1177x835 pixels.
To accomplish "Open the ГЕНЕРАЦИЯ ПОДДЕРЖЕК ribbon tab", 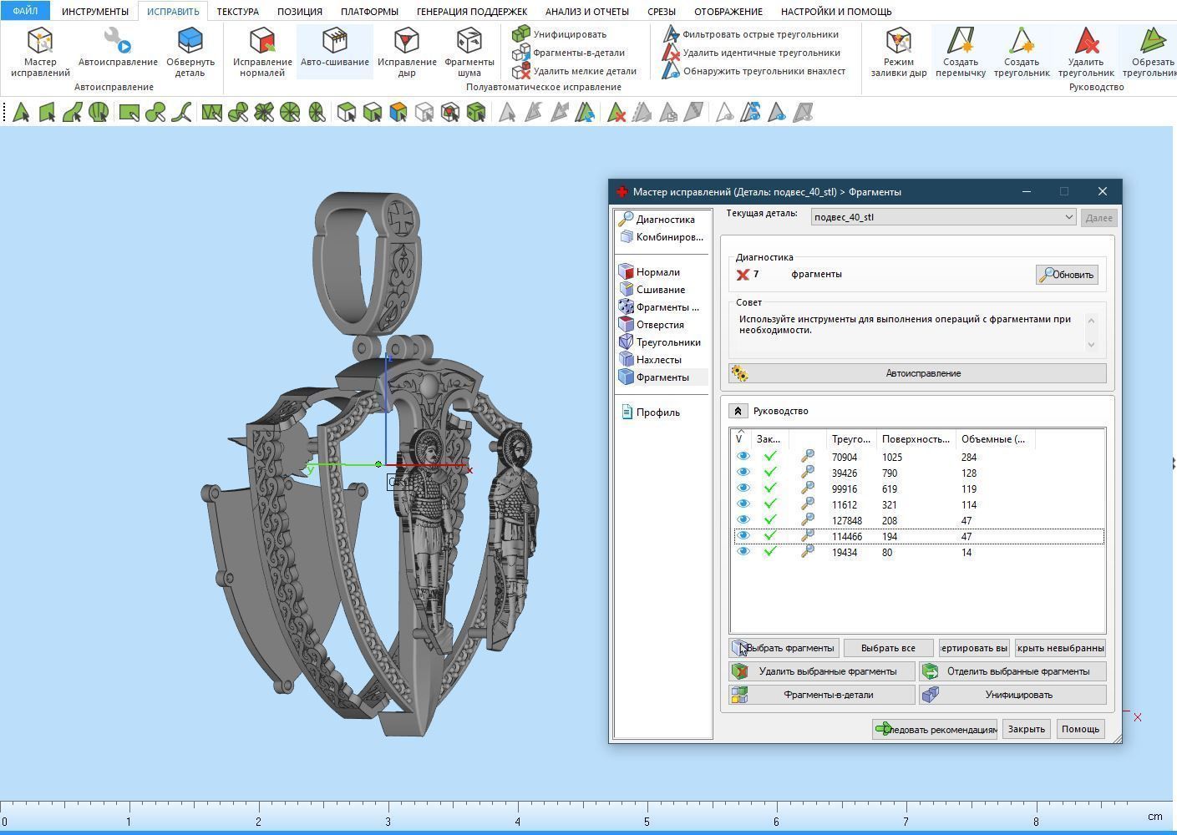I will pyautogui.click(x=472, y=12).
